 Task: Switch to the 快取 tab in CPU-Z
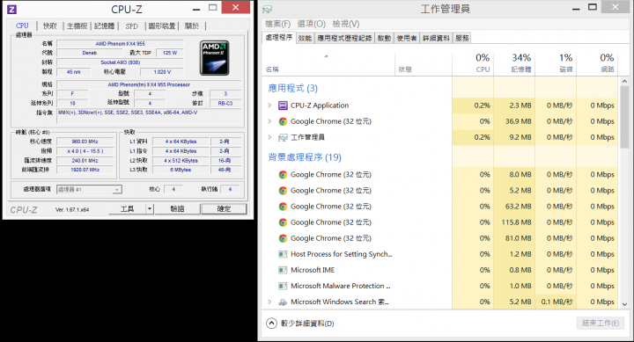[50, 25]
